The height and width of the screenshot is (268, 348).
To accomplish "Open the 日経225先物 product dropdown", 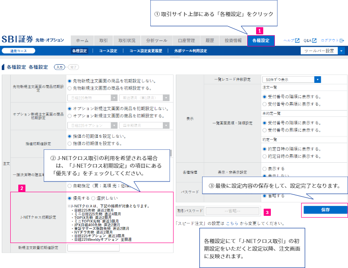I will pos(92,98).
